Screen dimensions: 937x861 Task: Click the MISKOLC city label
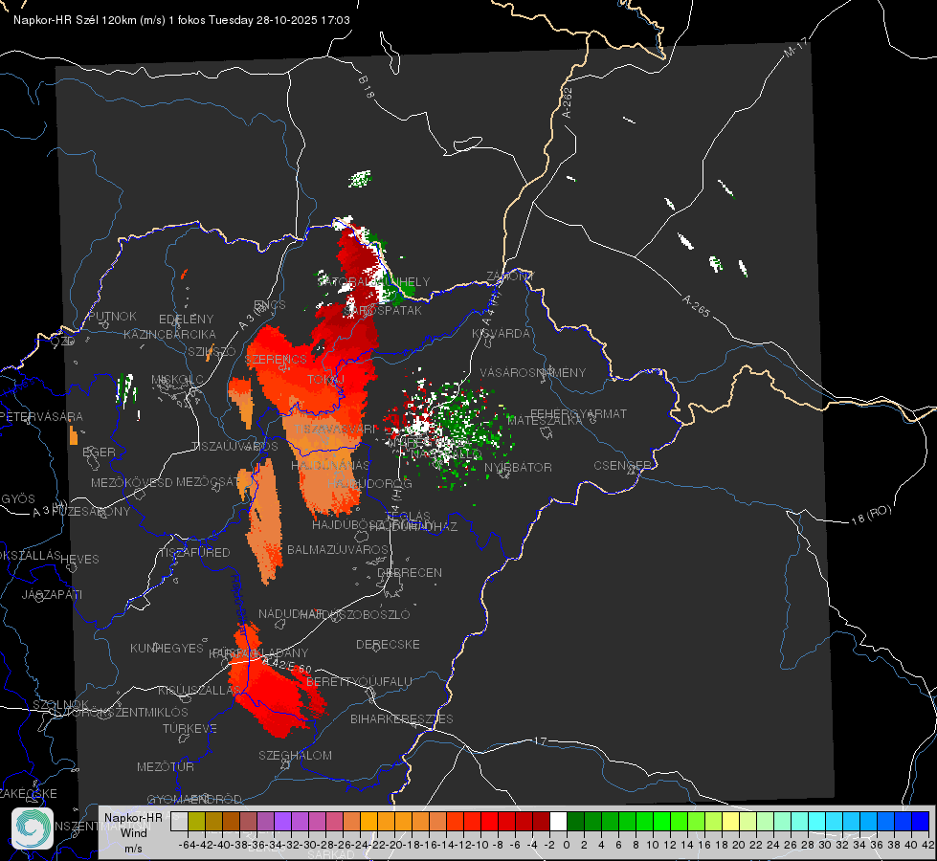tap(177, 380)
